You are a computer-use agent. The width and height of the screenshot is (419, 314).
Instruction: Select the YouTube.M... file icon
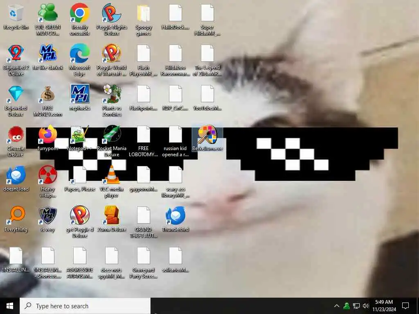207,98
